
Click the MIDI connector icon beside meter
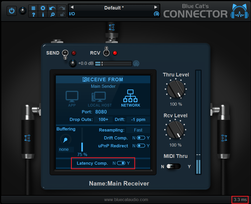point(136,64)
